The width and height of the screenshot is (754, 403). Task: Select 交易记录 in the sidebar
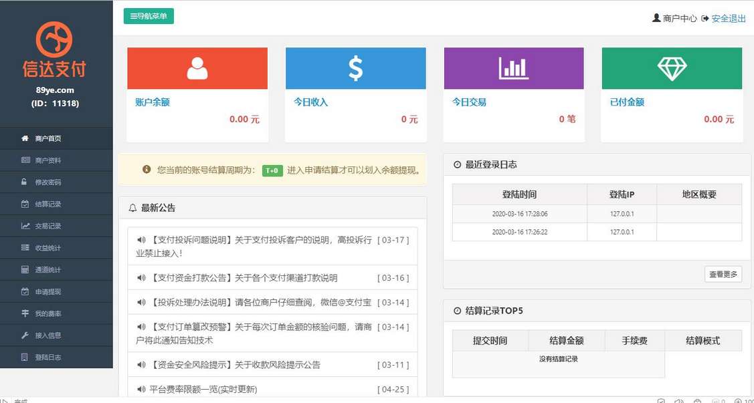pyautogui.click(x=56, y=226)
